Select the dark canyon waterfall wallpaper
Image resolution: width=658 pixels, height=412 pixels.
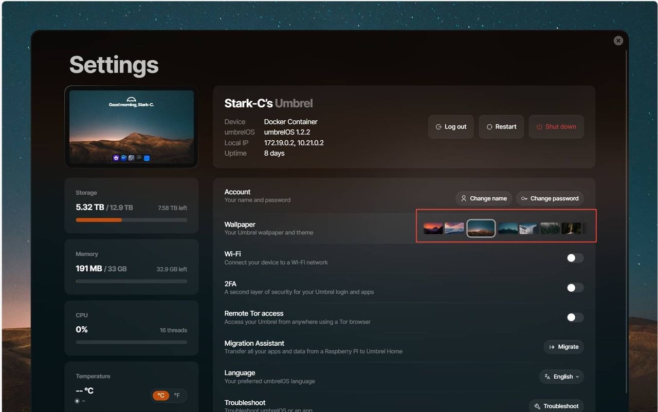coord(571,228)
